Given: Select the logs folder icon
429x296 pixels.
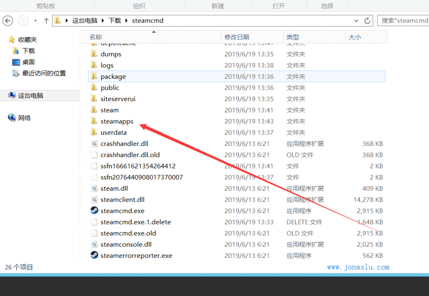Looking at the screenshot, I should coord(94,65).
